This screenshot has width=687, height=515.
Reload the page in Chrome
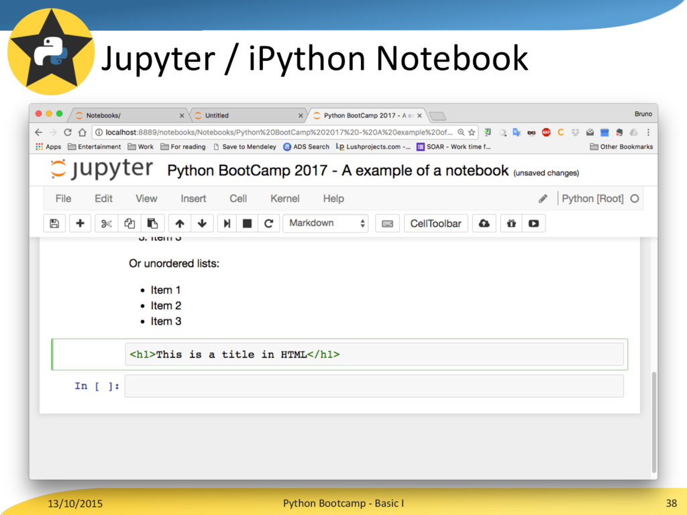tap(68, 132)
